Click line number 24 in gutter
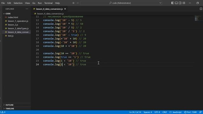This screenshot has height=114, width=203. point(37,64)
